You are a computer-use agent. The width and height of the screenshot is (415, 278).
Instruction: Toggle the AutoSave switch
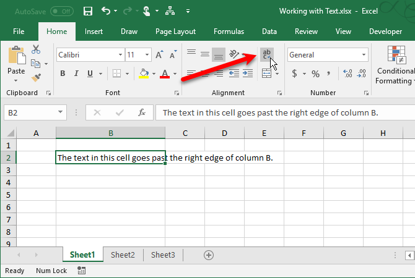tap(61, 11)
